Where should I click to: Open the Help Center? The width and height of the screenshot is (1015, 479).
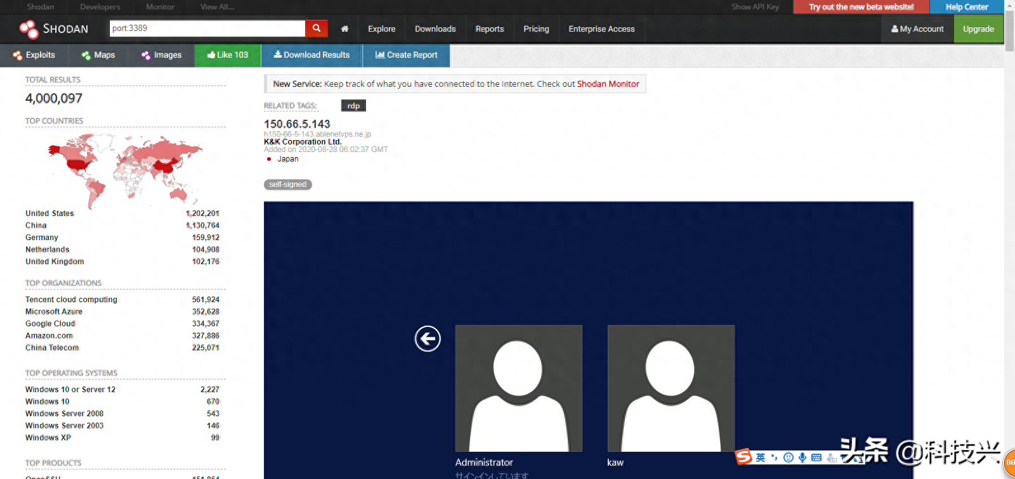coord(967,7)
